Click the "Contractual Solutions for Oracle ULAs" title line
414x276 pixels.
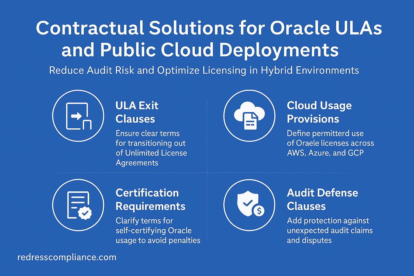(x=209, y=28)
